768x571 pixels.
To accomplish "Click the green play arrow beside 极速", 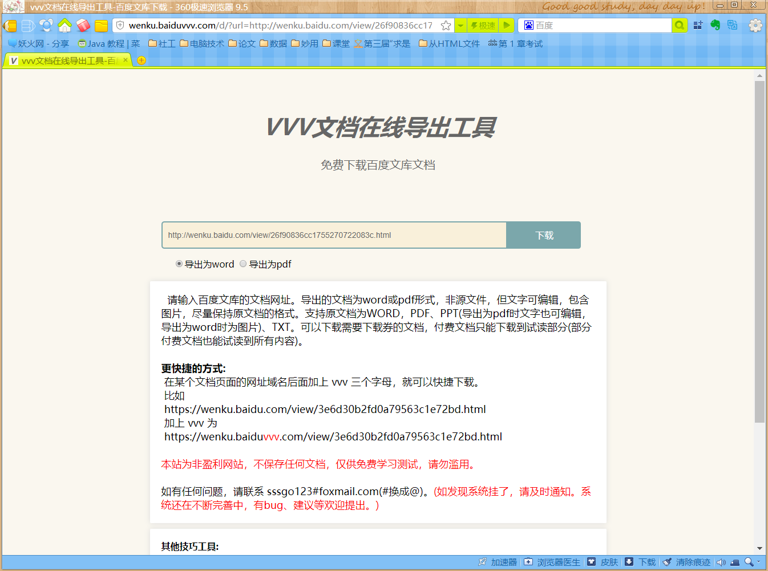I will [507, 26].
